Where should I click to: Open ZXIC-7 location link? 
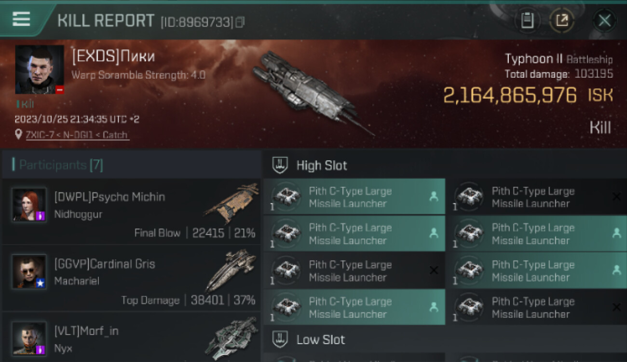click(77, 135)
